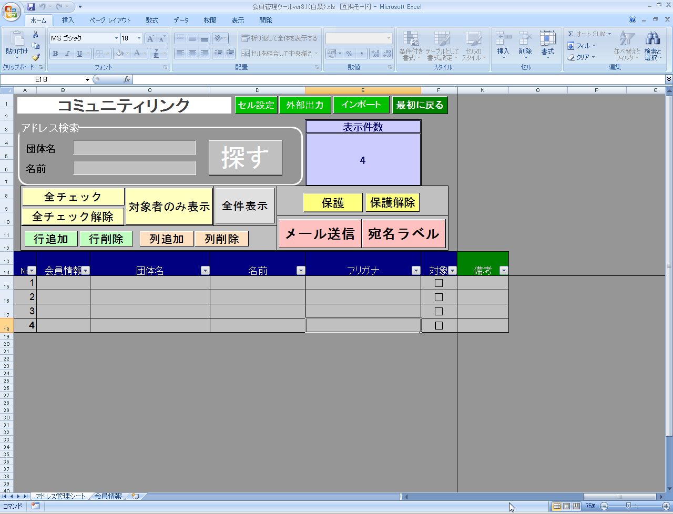Open the 名前 column filter dropdown

(301, 271)
